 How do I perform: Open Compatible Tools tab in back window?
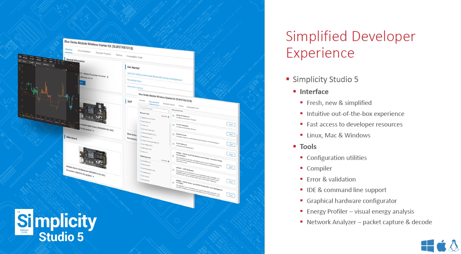[x=134, y=57]
